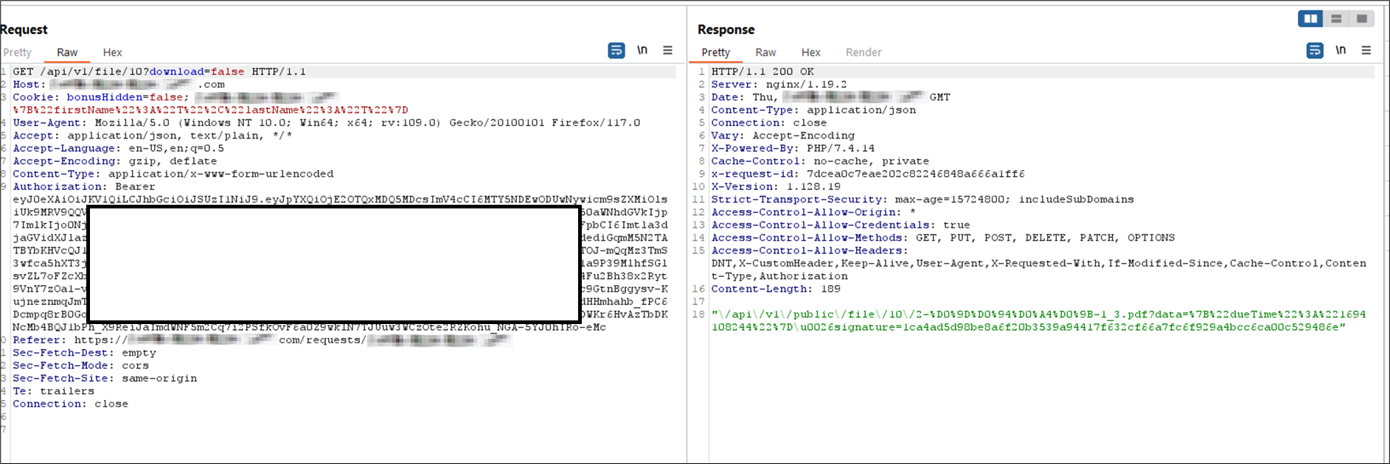Click the first line of the JWT token
This screenshot has width=1390, height=464.
pyautogui.click(x=340, y=200)
